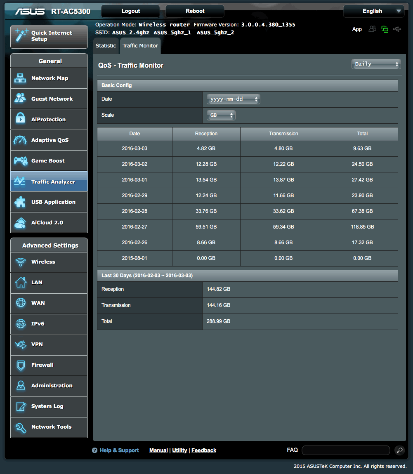Check USB device status via USB icon
This screenshot has height=474, width=413.
coord(397,29)
